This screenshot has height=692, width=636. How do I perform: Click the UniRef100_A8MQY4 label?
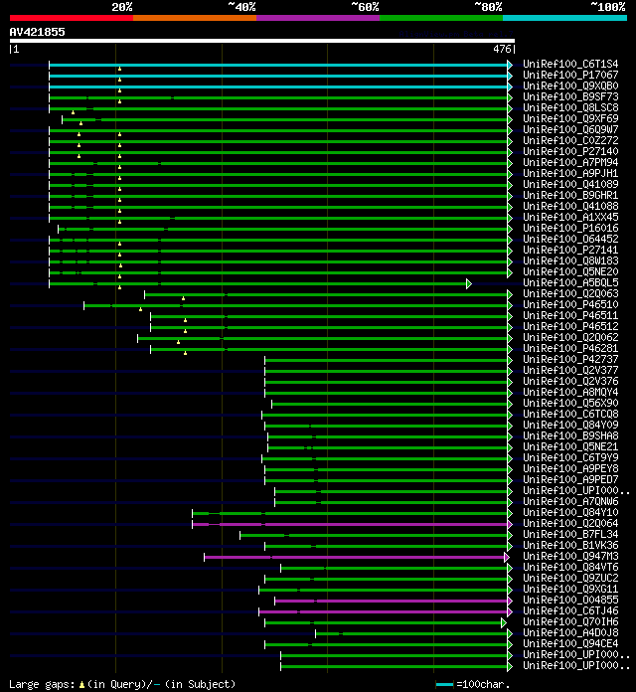570,393
